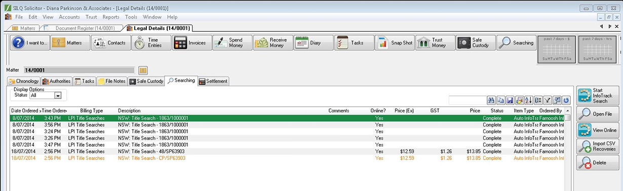This screenshot has height=191, width=623.
Task: Switch to the Settlement tab
Action: 213,81
